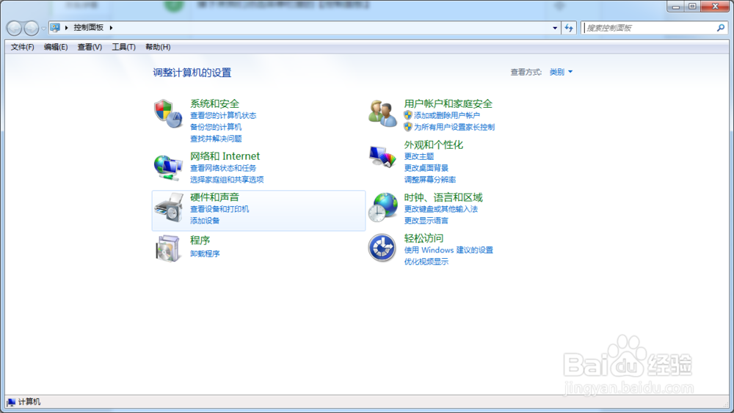Click 更改显示语言 link
Viewport: 734px width, 413px height.
click(426, 220)
